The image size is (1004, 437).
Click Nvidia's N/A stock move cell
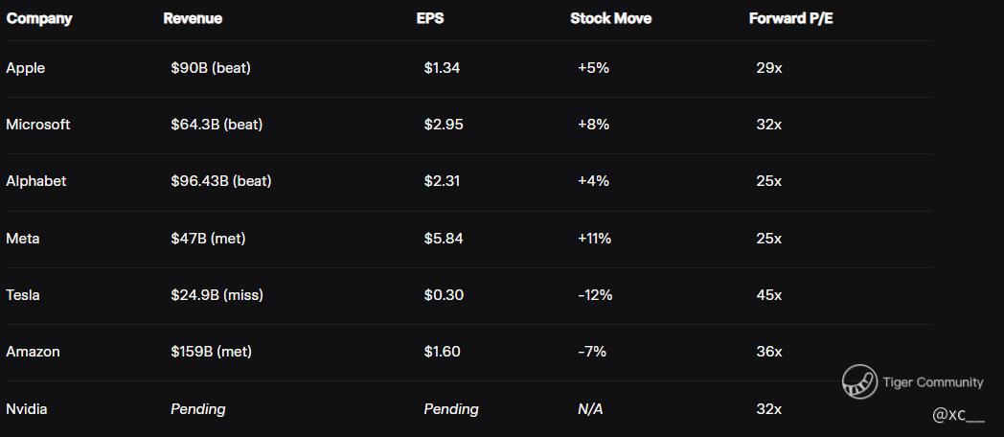click(x=590, y=409)
